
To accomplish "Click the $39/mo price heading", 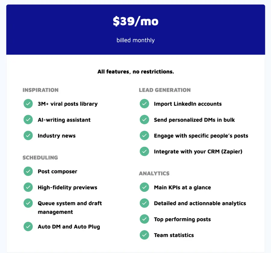I will point(136,21).
